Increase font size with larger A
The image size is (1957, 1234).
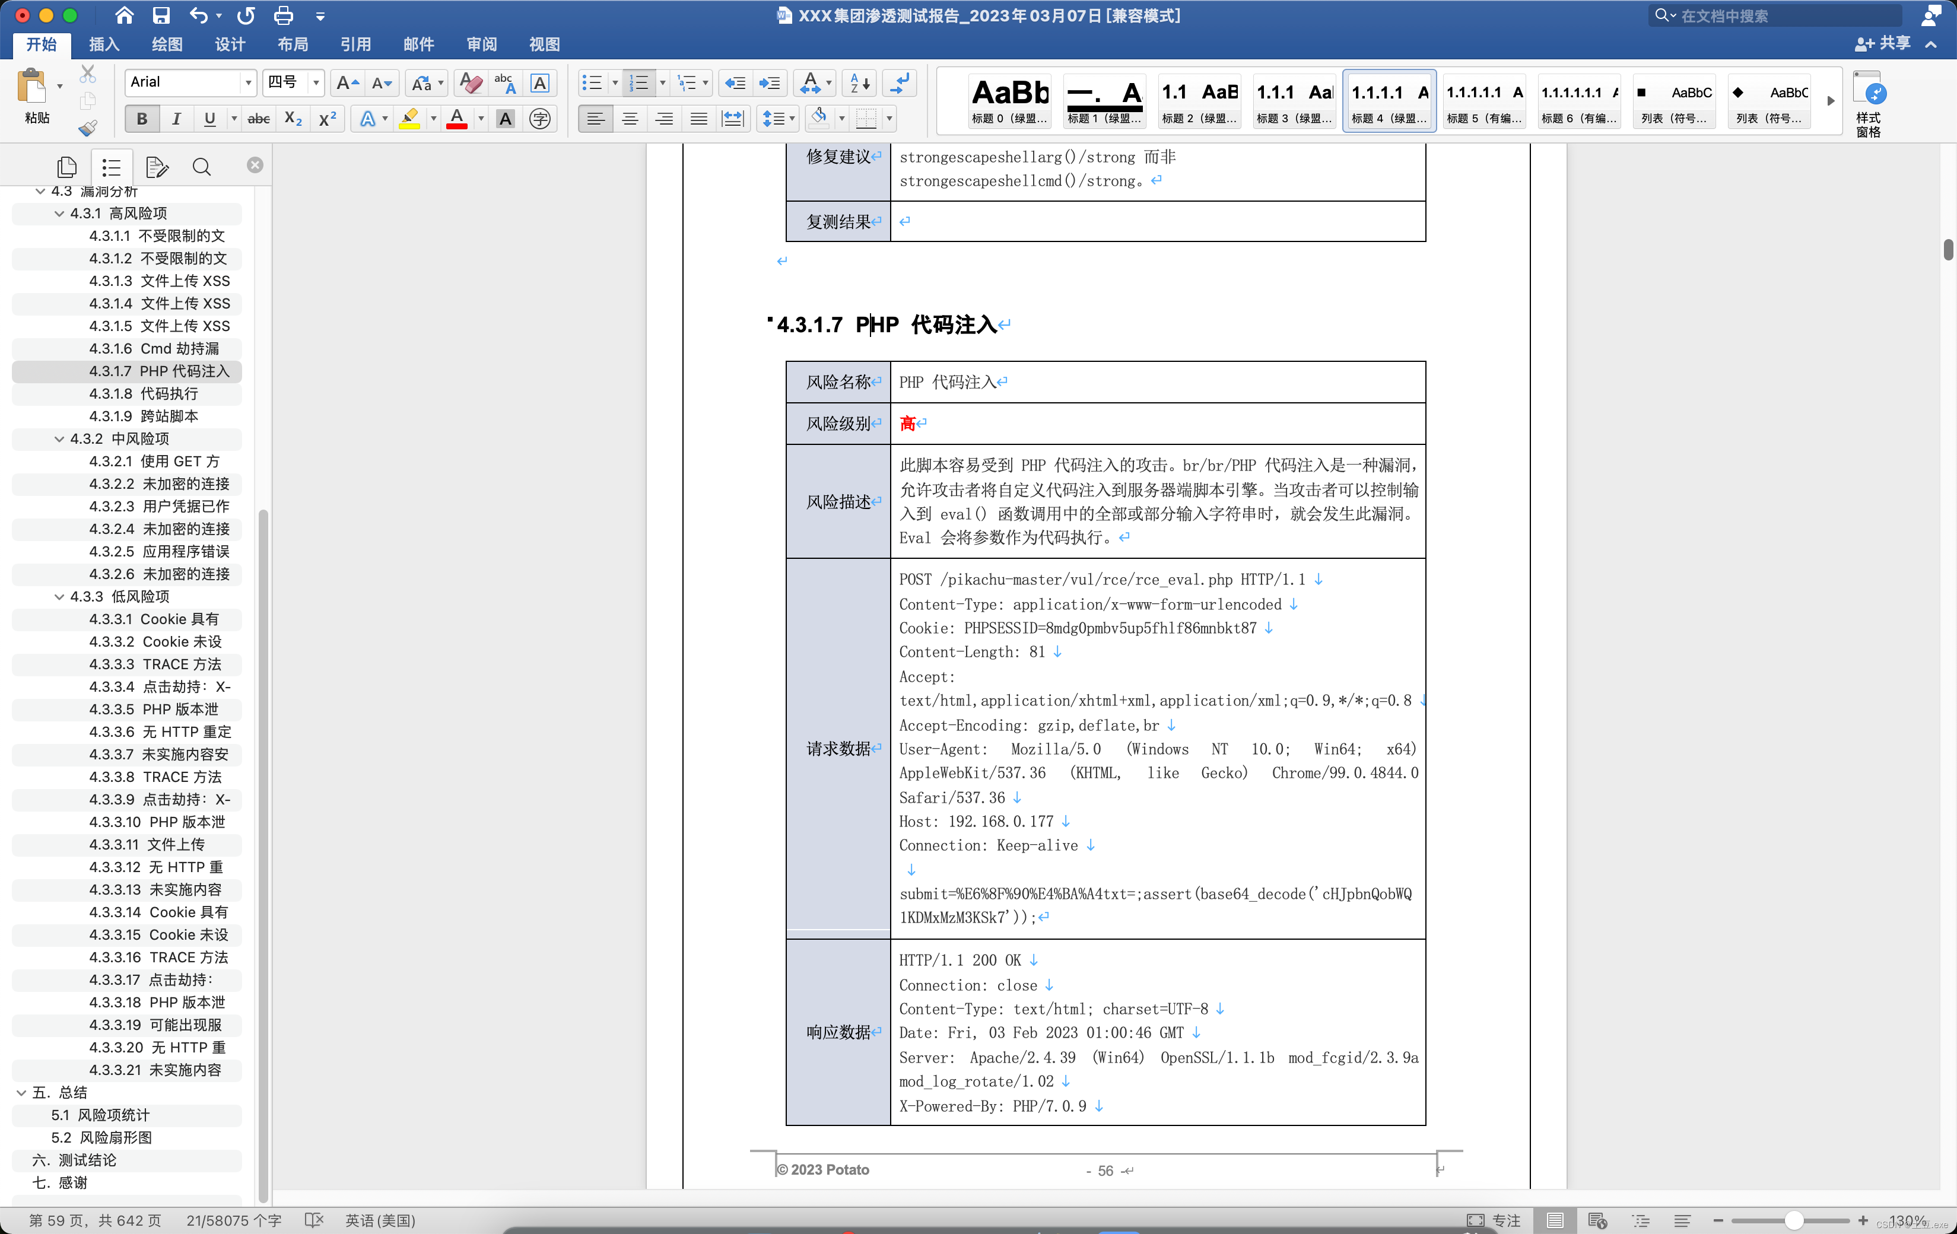click(347, 82)
